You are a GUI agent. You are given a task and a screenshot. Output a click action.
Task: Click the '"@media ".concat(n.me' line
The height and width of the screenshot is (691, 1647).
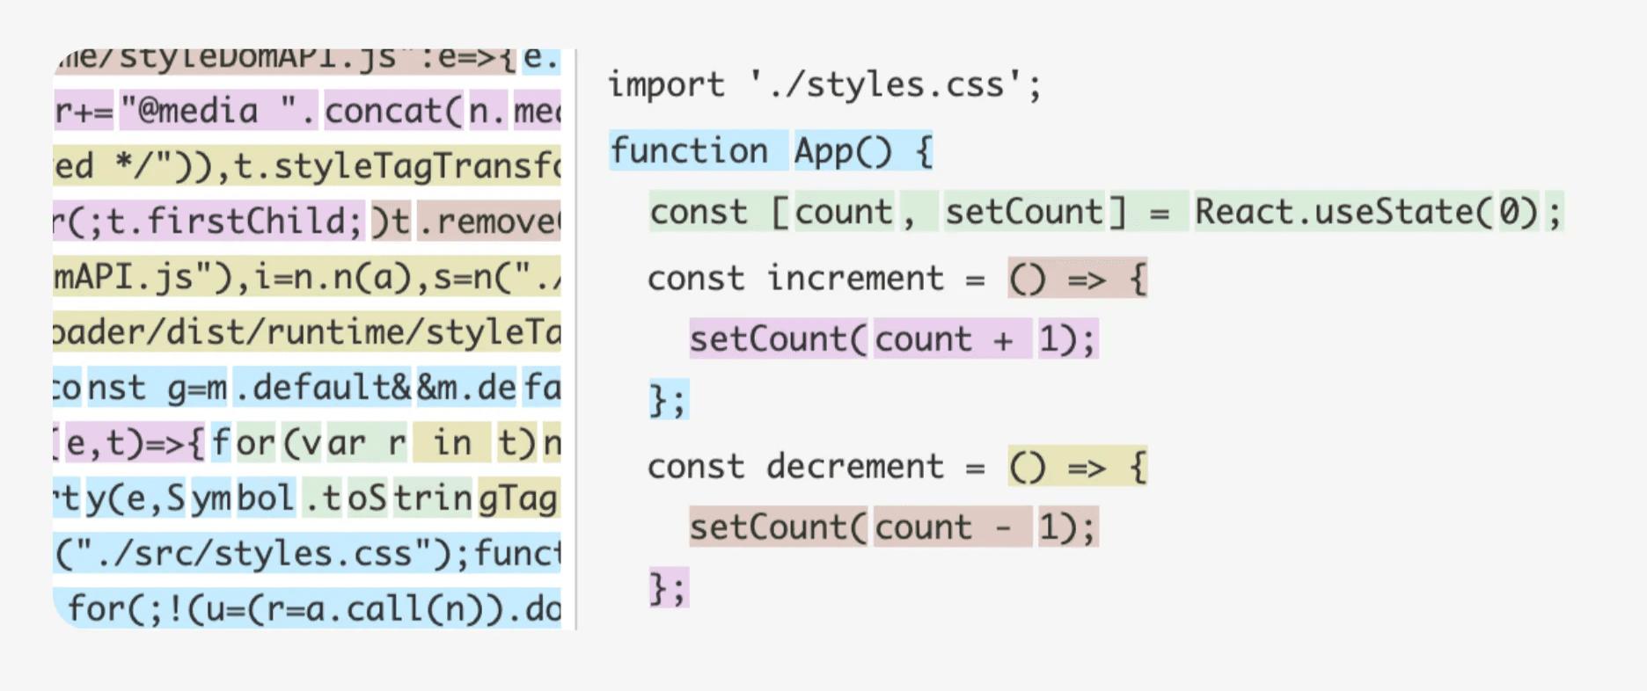pyautogui.click(x=307, y=111)
